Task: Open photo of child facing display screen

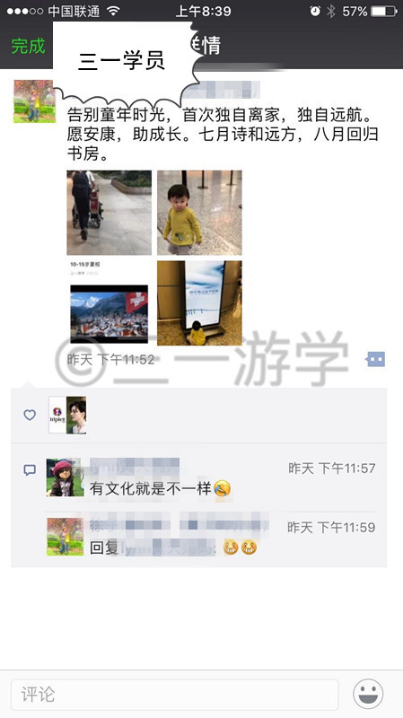Action: click(x=199, y=303)
